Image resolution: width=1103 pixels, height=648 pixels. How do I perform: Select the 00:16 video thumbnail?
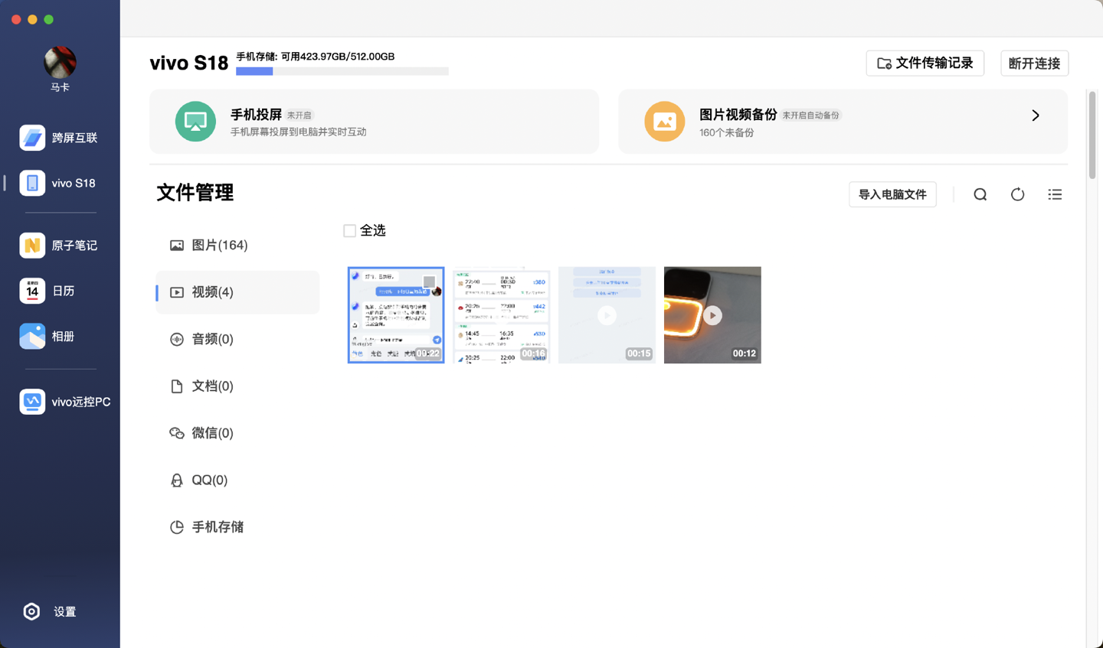pyautogui.click(x=502, y=315)
